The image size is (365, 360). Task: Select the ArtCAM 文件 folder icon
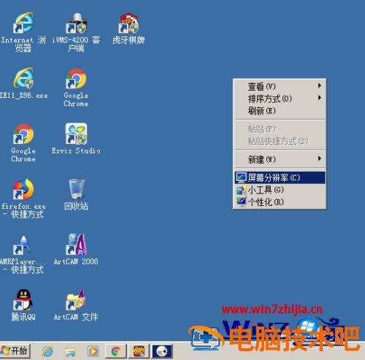(x=76, y=300)
